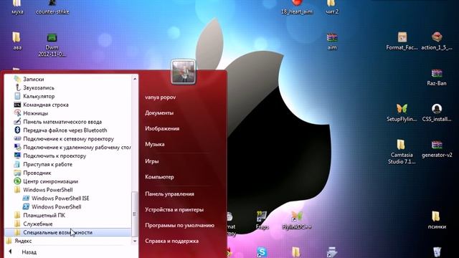Open Camtasia Studio 7.1 folder
Viewport: 459px width, 258px height.
click(402, 152)
